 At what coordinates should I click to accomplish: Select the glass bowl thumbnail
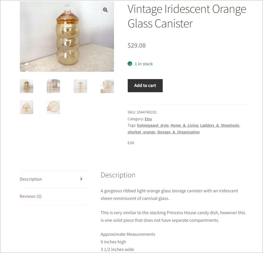(107, 86)
